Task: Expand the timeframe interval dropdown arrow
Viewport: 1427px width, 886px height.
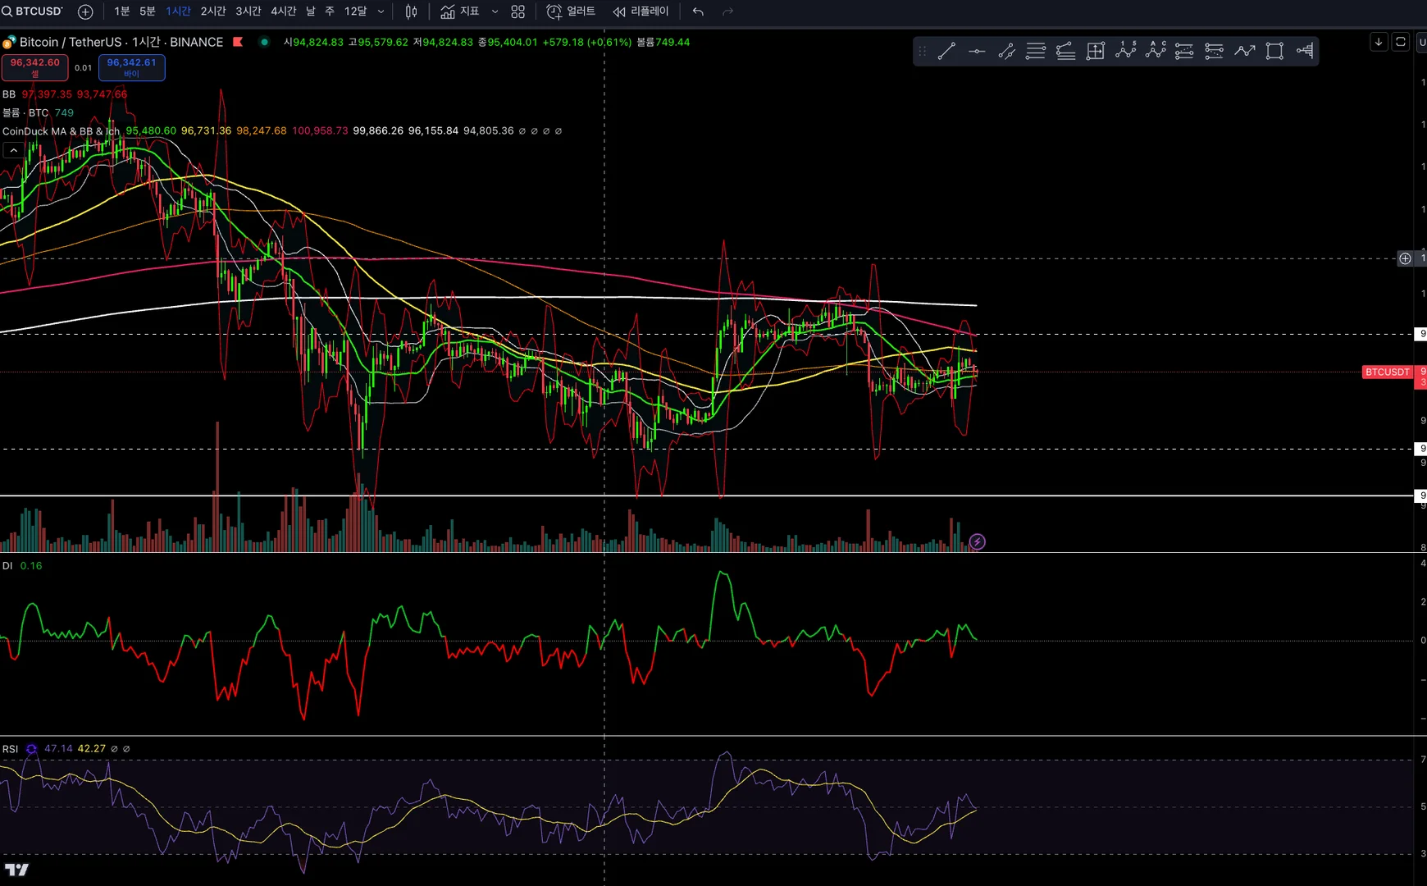Action: 381,11
